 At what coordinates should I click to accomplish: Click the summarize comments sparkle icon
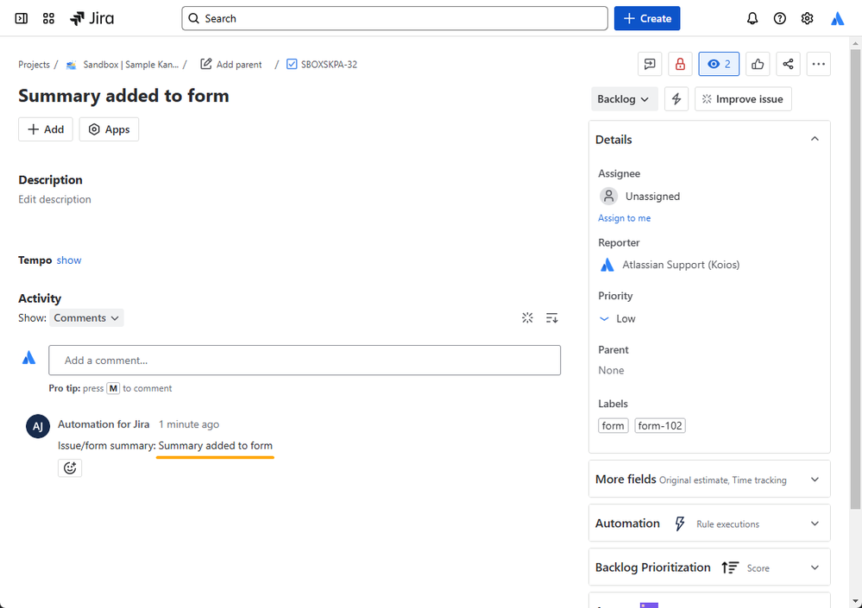tap(527, 318)
